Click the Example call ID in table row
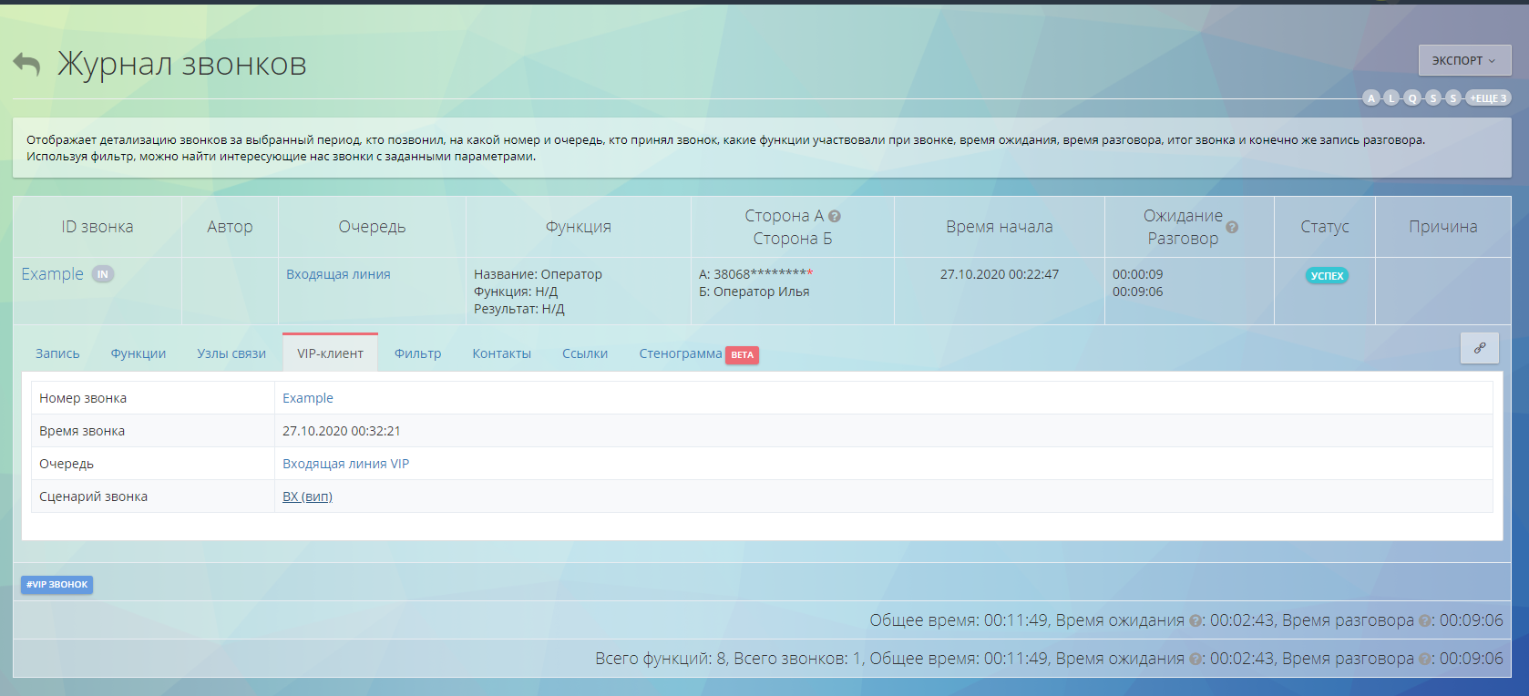Screen dimensions: 1529x696 (52, 274)
